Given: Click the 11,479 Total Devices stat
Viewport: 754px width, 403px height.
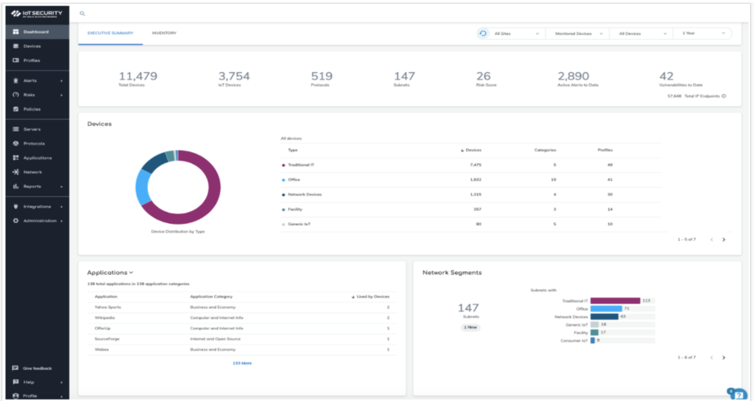Looking at the screenshot, I should [x=138, y=79].
